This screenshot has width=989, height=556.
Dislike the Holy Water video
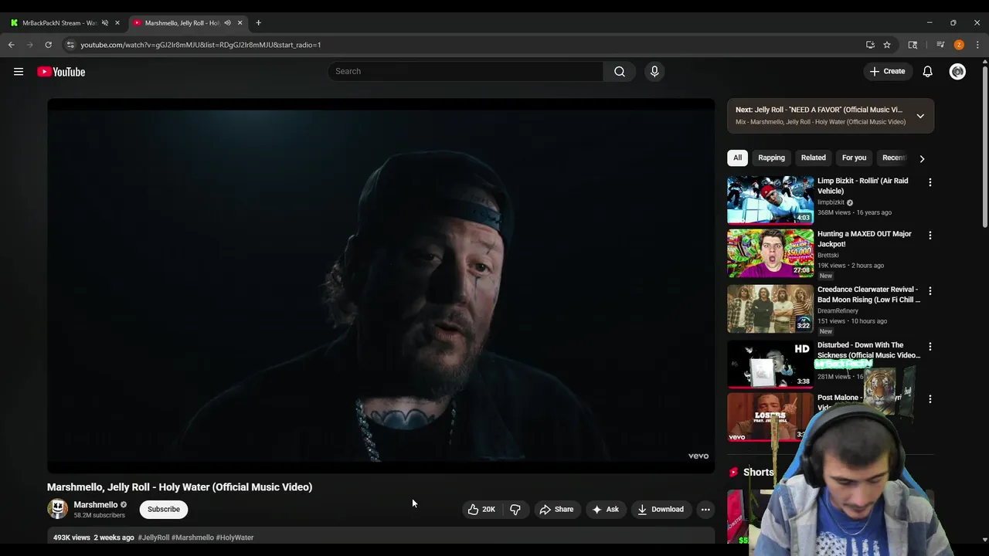pyautogui.click(x=515, y=509)
